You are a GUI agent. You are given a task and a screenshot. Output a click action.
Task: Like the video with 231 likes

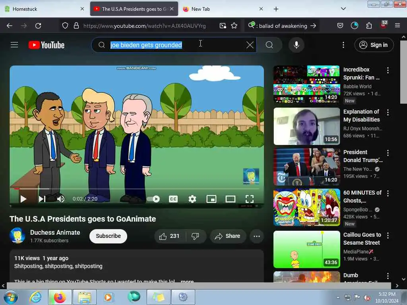[x=169, y=236]
